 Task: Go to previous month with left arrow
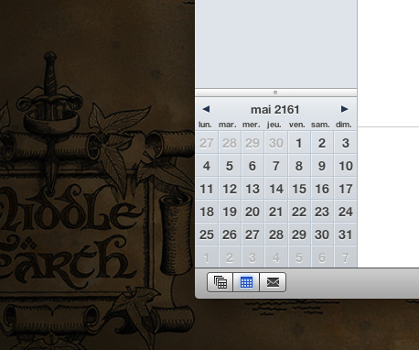[206, 109]
